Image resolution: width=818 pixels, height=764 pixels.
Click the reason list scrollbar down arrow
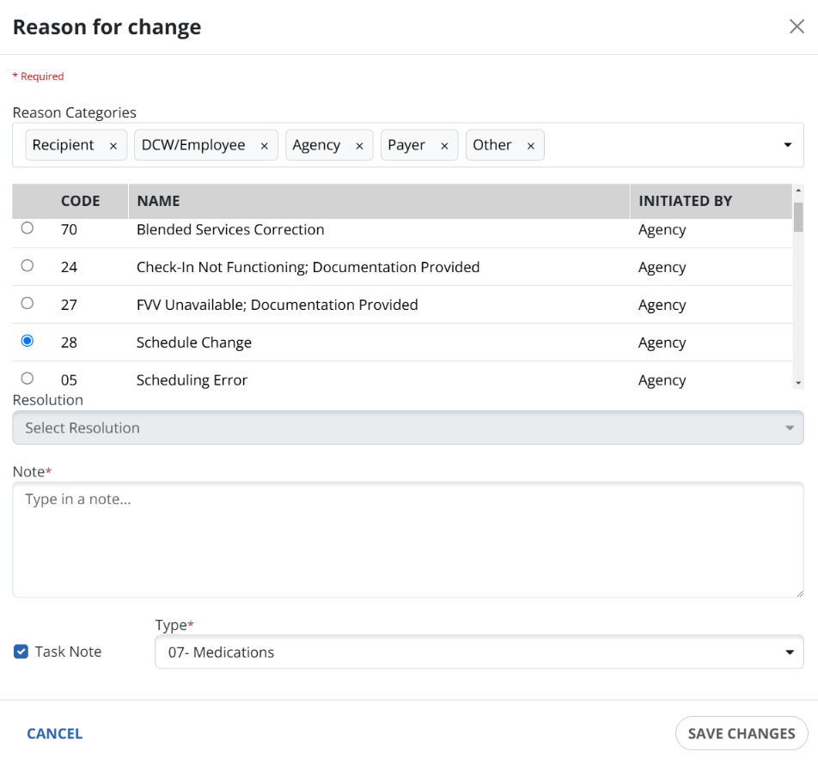[798, 382]
